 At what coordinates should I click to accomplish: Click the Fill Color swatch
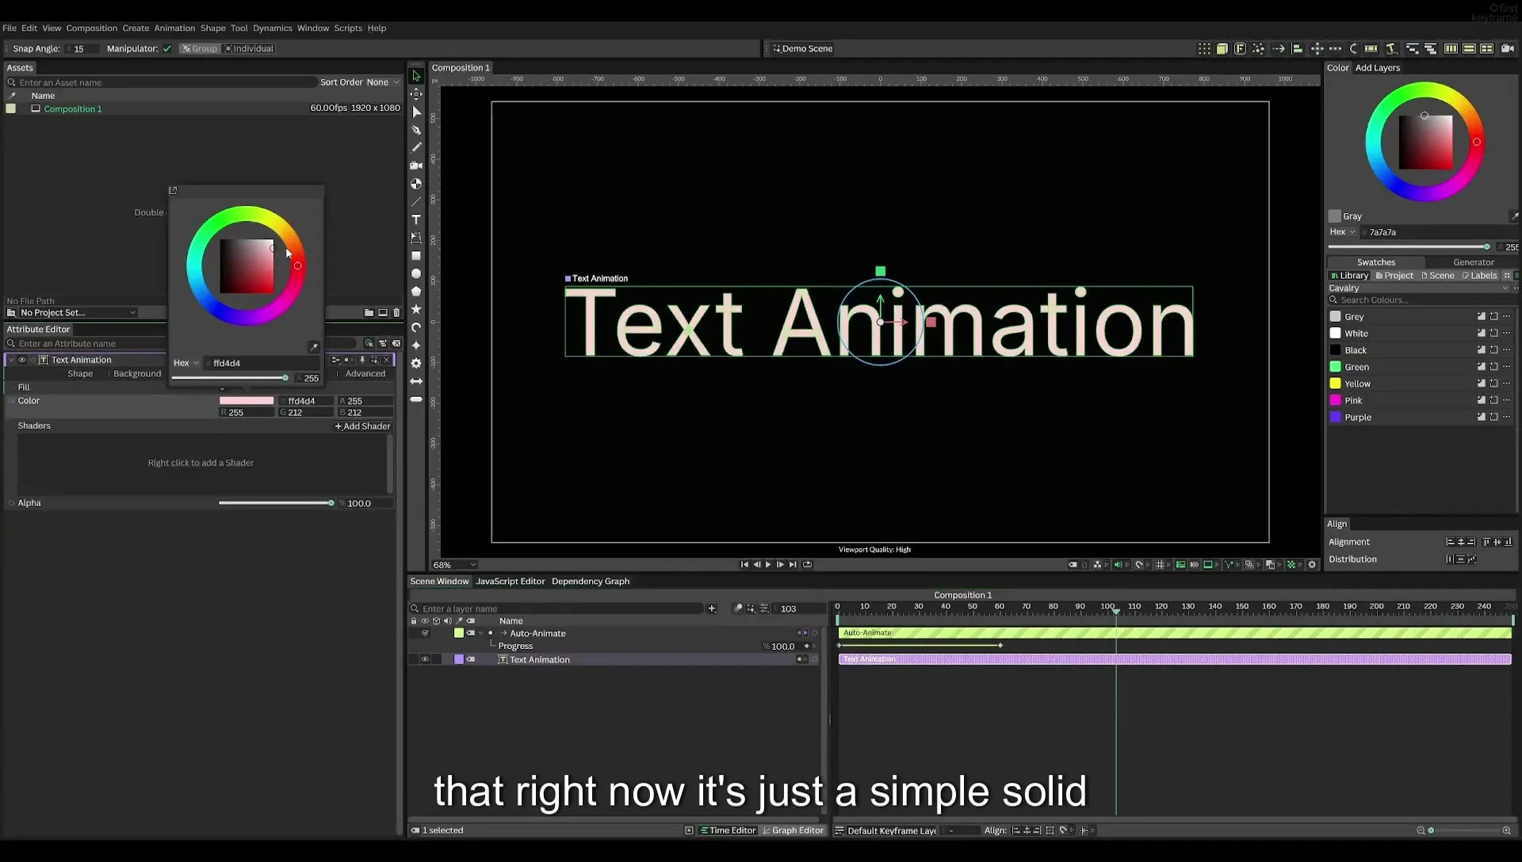247,401
